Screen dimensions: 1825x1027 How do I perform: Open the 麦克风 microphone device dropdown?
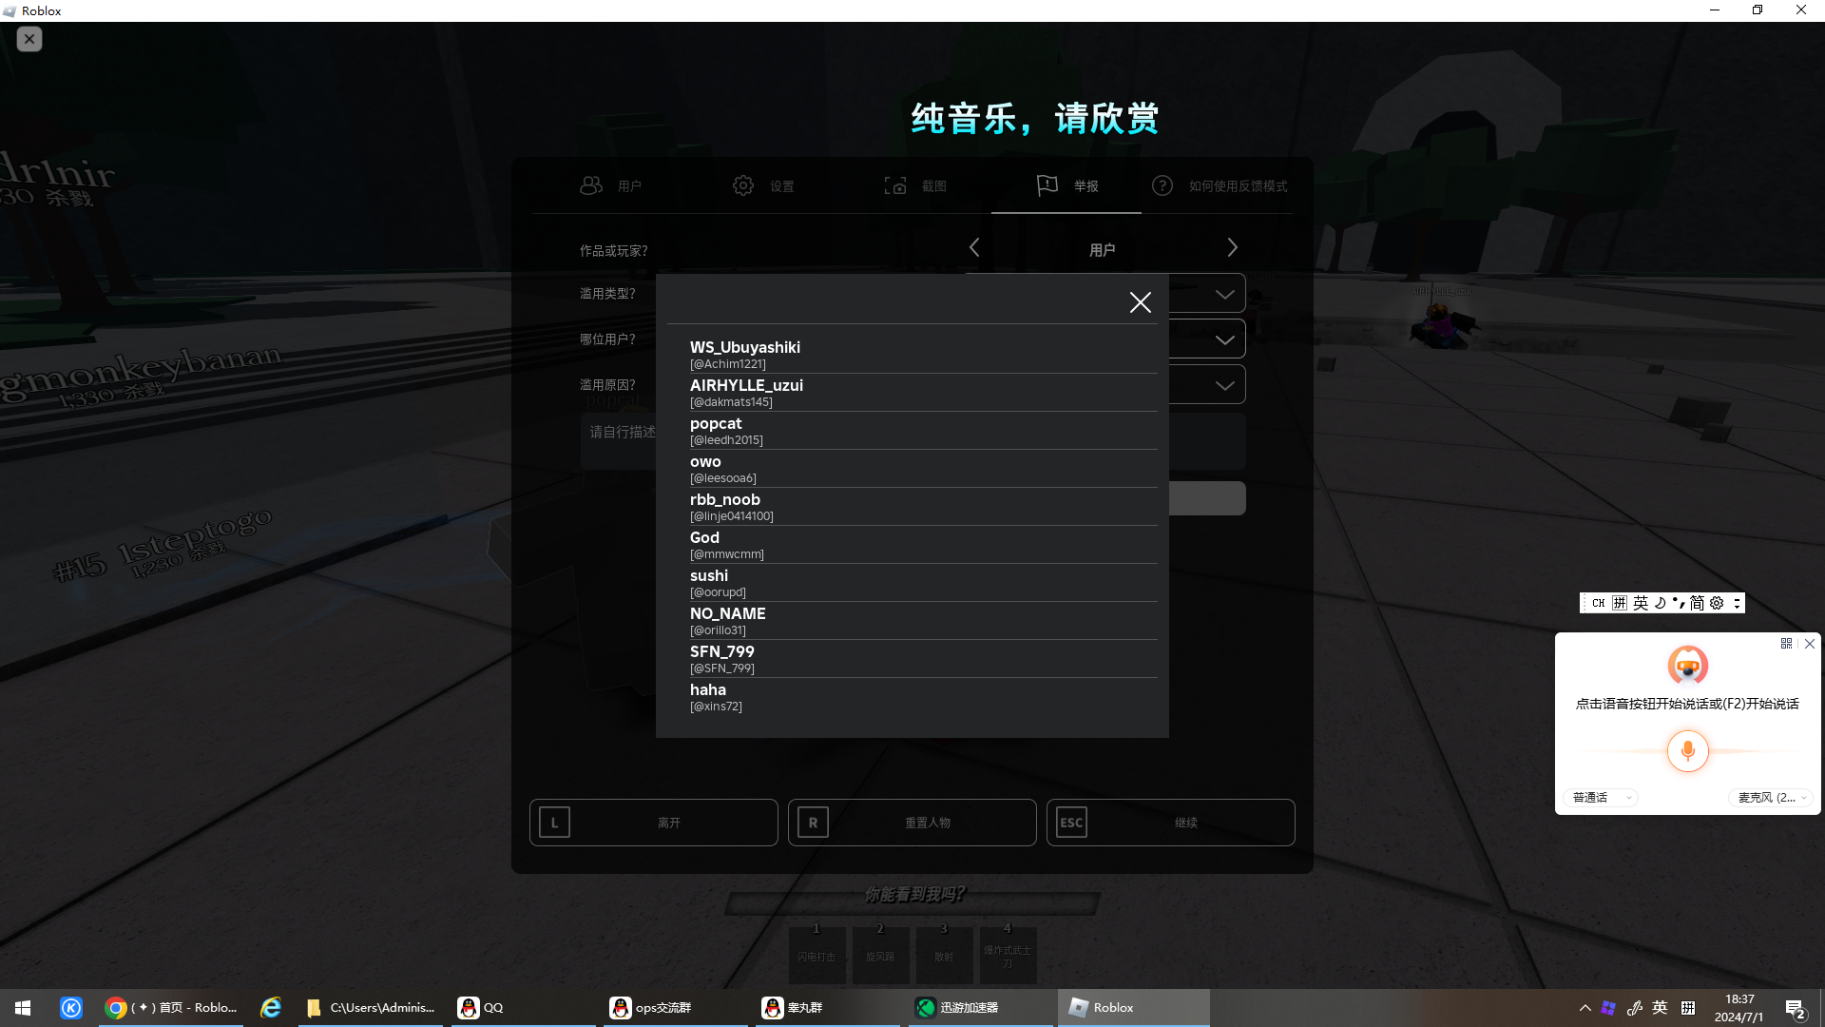pyautogui.click(x=1771, y=798)
